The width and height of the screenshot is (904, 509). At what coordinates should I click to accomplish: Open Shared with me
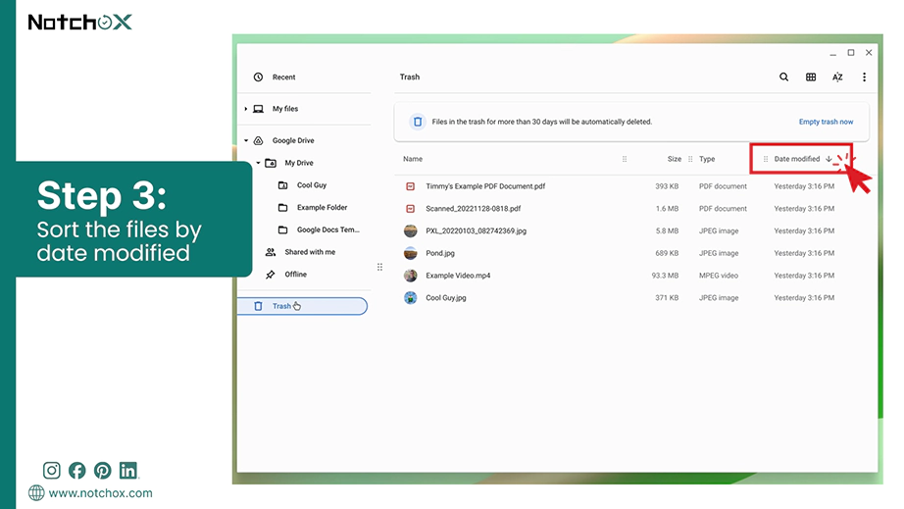click(x=310, y=252)
